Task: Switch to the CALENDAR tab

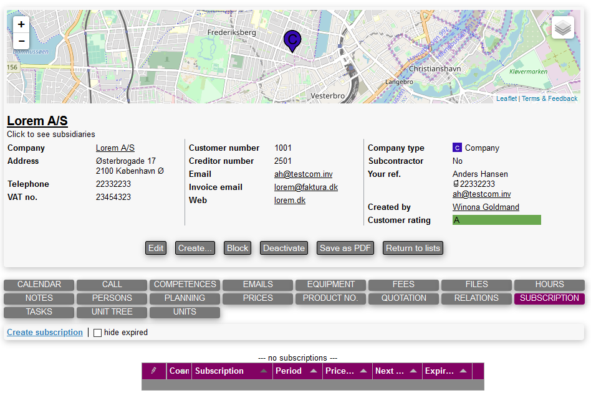Action: (x=39, y=285)
